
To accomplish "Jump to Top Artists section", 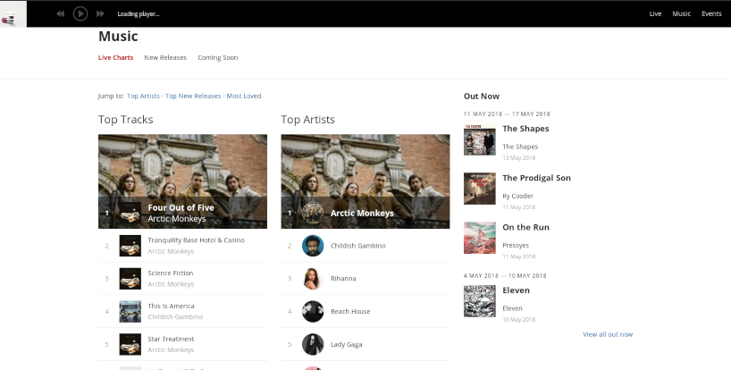I will click(143, 96).
